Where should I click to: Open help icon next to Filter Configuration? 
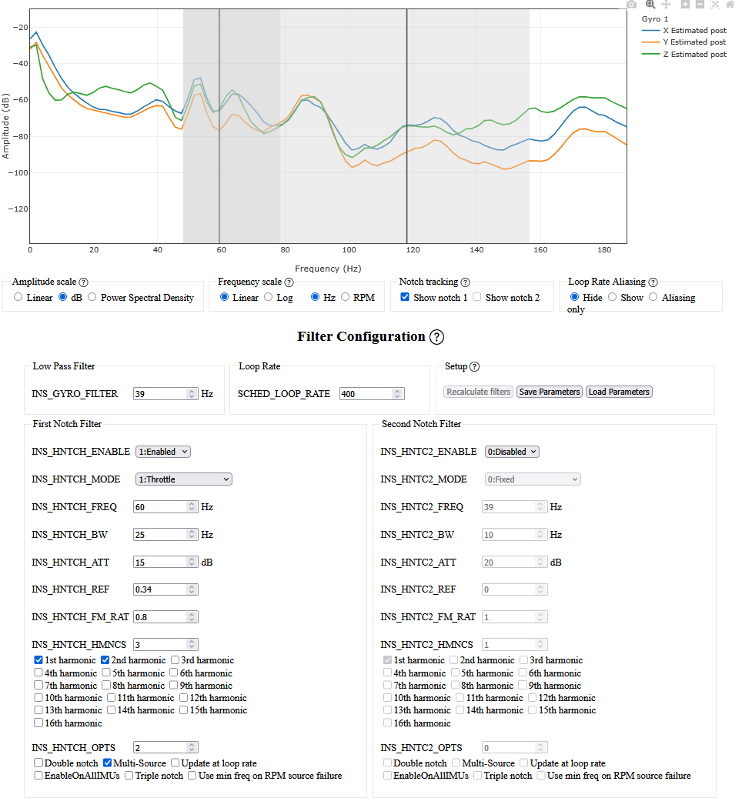[x=436, y=337]
